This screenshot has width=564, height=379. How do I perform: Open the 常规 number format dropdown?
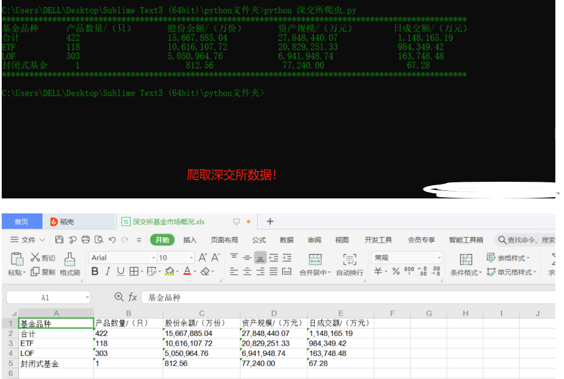pyautogui.click(x=439, y=258)
